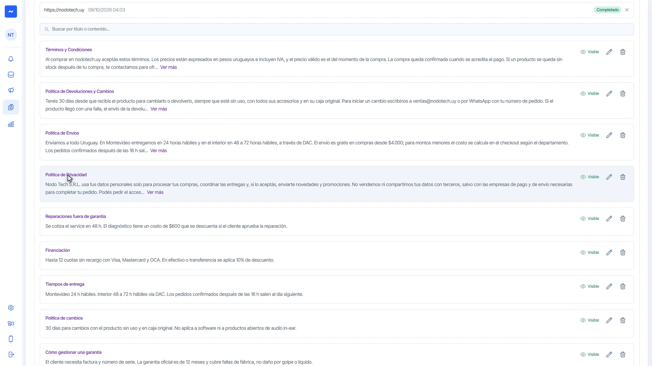The image size is (652, 366).
Task: Open the bar chart analytics icon
Action: (11, 124)
